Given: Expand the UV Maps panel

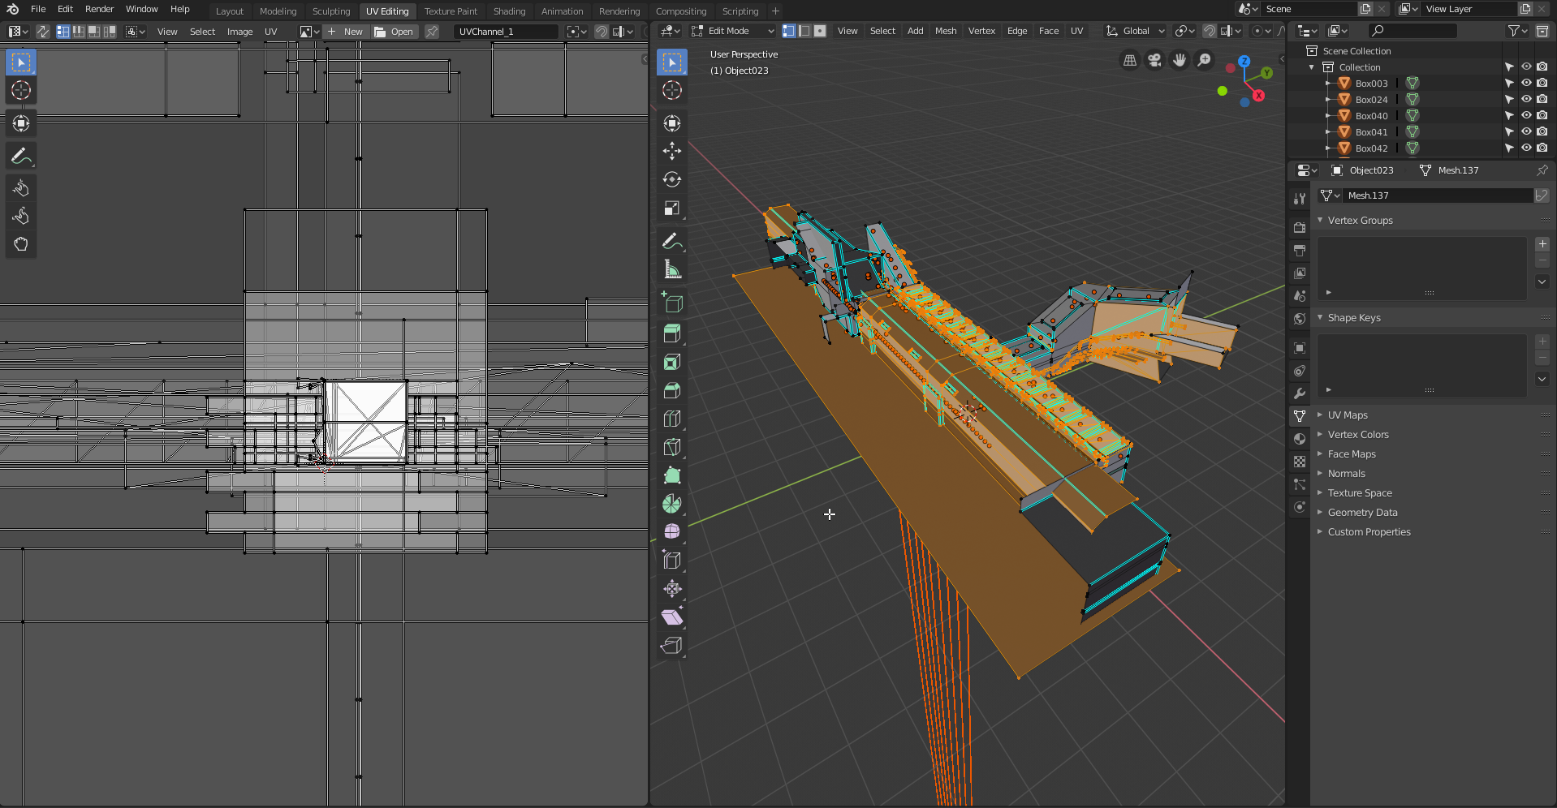Looking at the screenshot, I should tap(1348, 415).
